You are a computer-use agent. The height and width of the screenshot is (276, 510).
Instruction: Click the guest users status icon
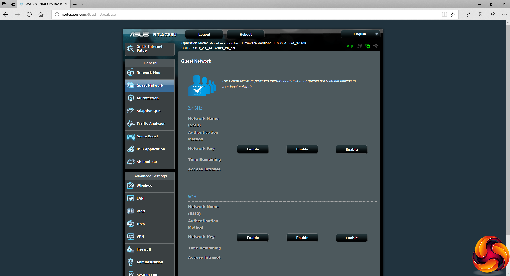coord(360,46)
